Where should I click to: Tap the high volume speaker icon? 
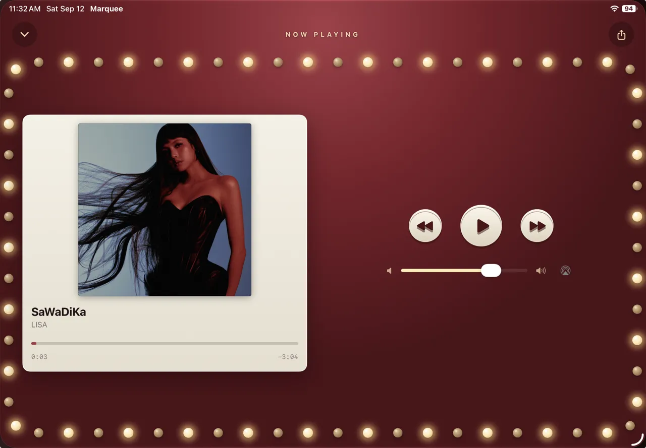click(x=541, y=271)
